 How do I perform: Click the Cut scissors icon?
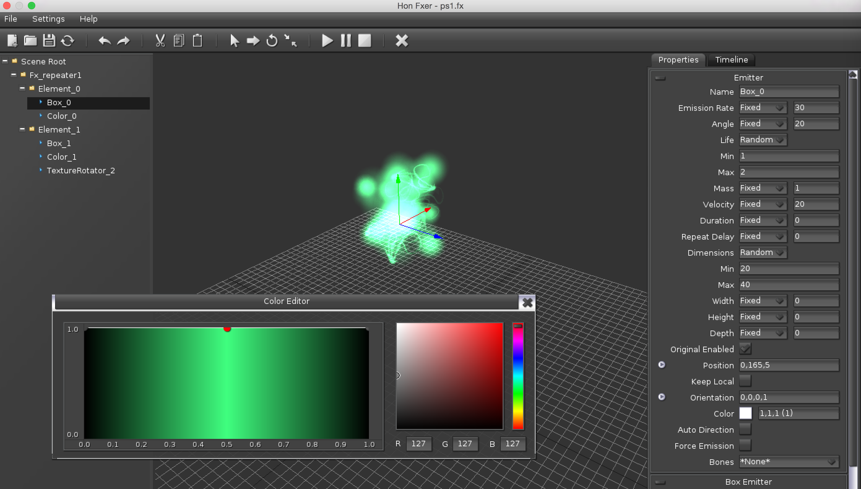pos(160,41)
